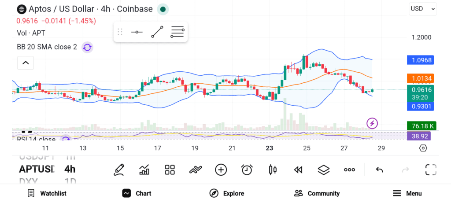Click the undo arrow
The height and width of the screenshot is (203, 451).
[x=379, y=170]
